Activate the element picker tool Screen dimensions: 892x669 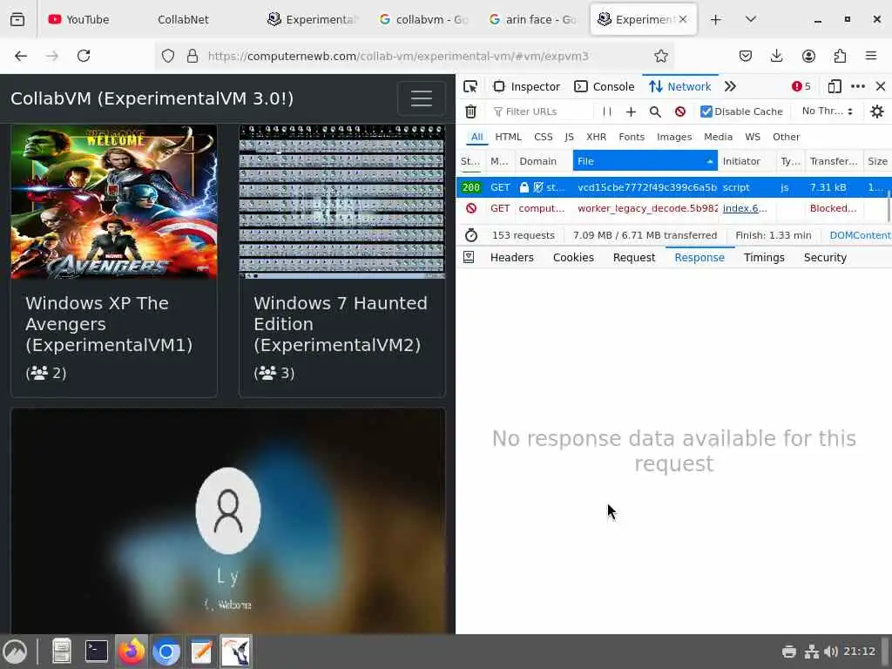click(470, 86)
